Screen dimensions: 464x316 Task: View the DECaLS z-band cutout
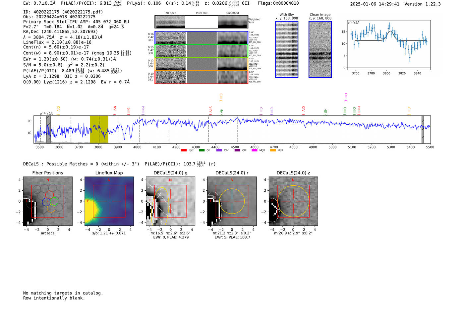tap(293, 201)
